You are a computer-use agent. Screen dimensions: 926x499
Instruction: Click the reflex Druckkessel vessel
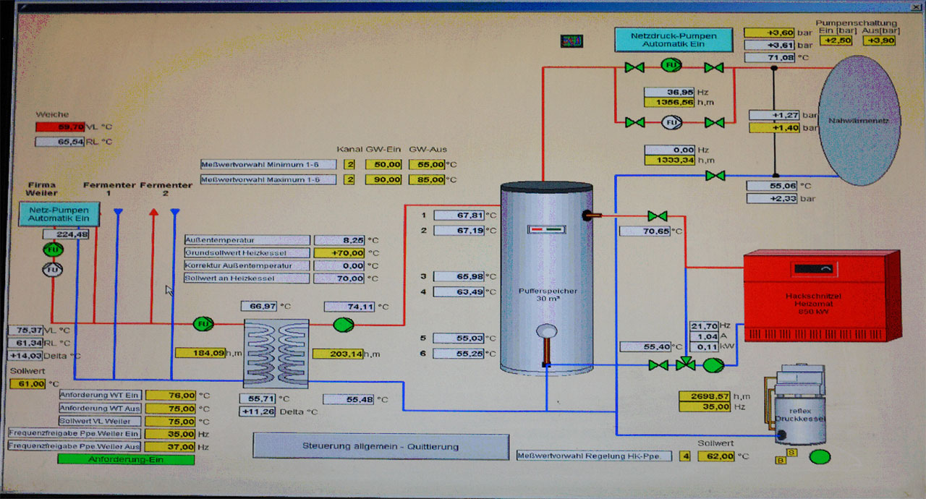point(799,409)
